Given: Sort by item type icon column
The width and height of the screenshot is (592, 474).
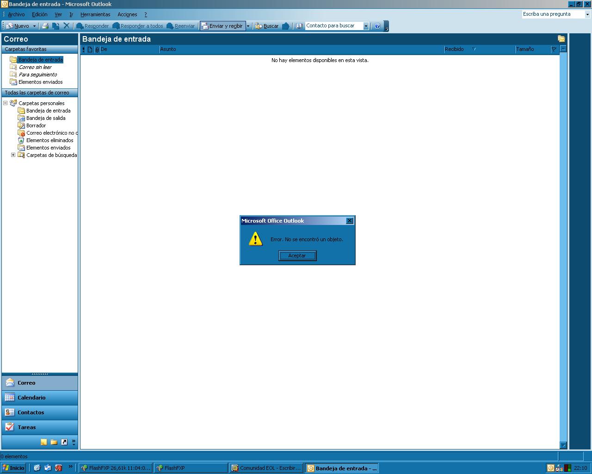Looking at the screenshot, I should [x=90, y=49].
